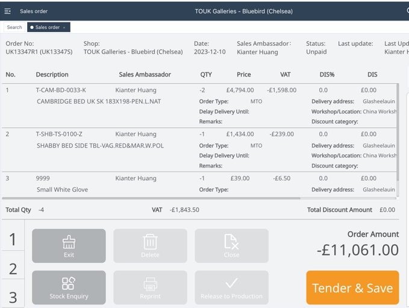
Task: Select row 3 Small White Glove item
Action: click(x=62, y=189)
